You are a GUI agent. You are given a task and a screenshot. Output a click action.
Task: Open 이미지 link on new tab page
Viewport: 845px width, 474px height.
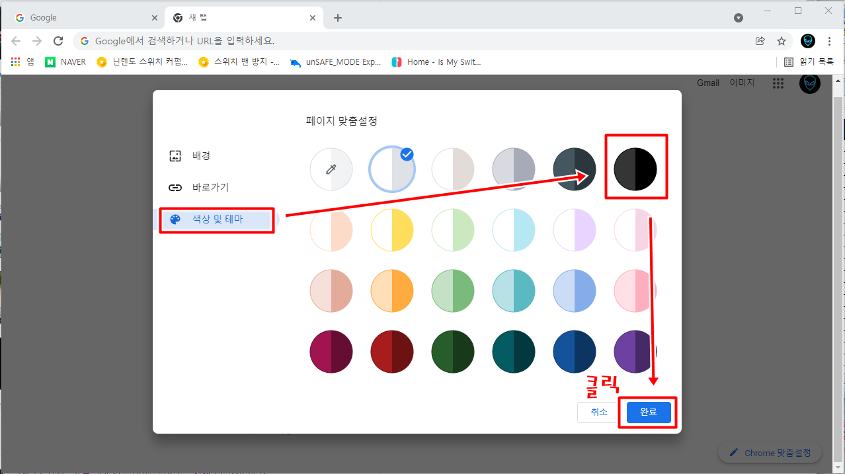(742, 83)
